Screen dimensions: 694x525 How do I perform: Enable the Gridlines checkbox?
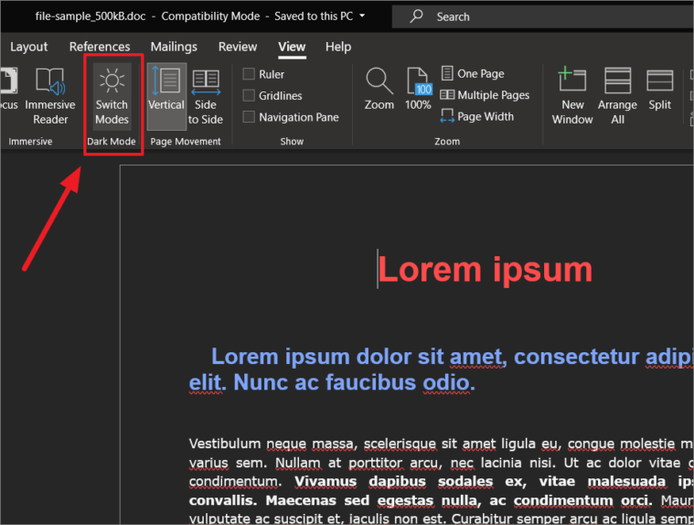[249, 95]
